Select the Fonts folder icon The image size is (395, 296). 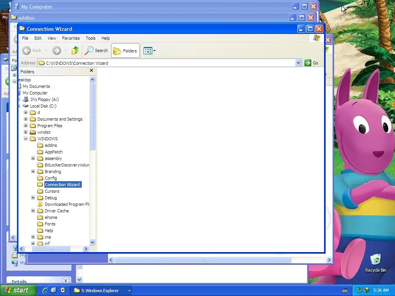coord(40,224)
